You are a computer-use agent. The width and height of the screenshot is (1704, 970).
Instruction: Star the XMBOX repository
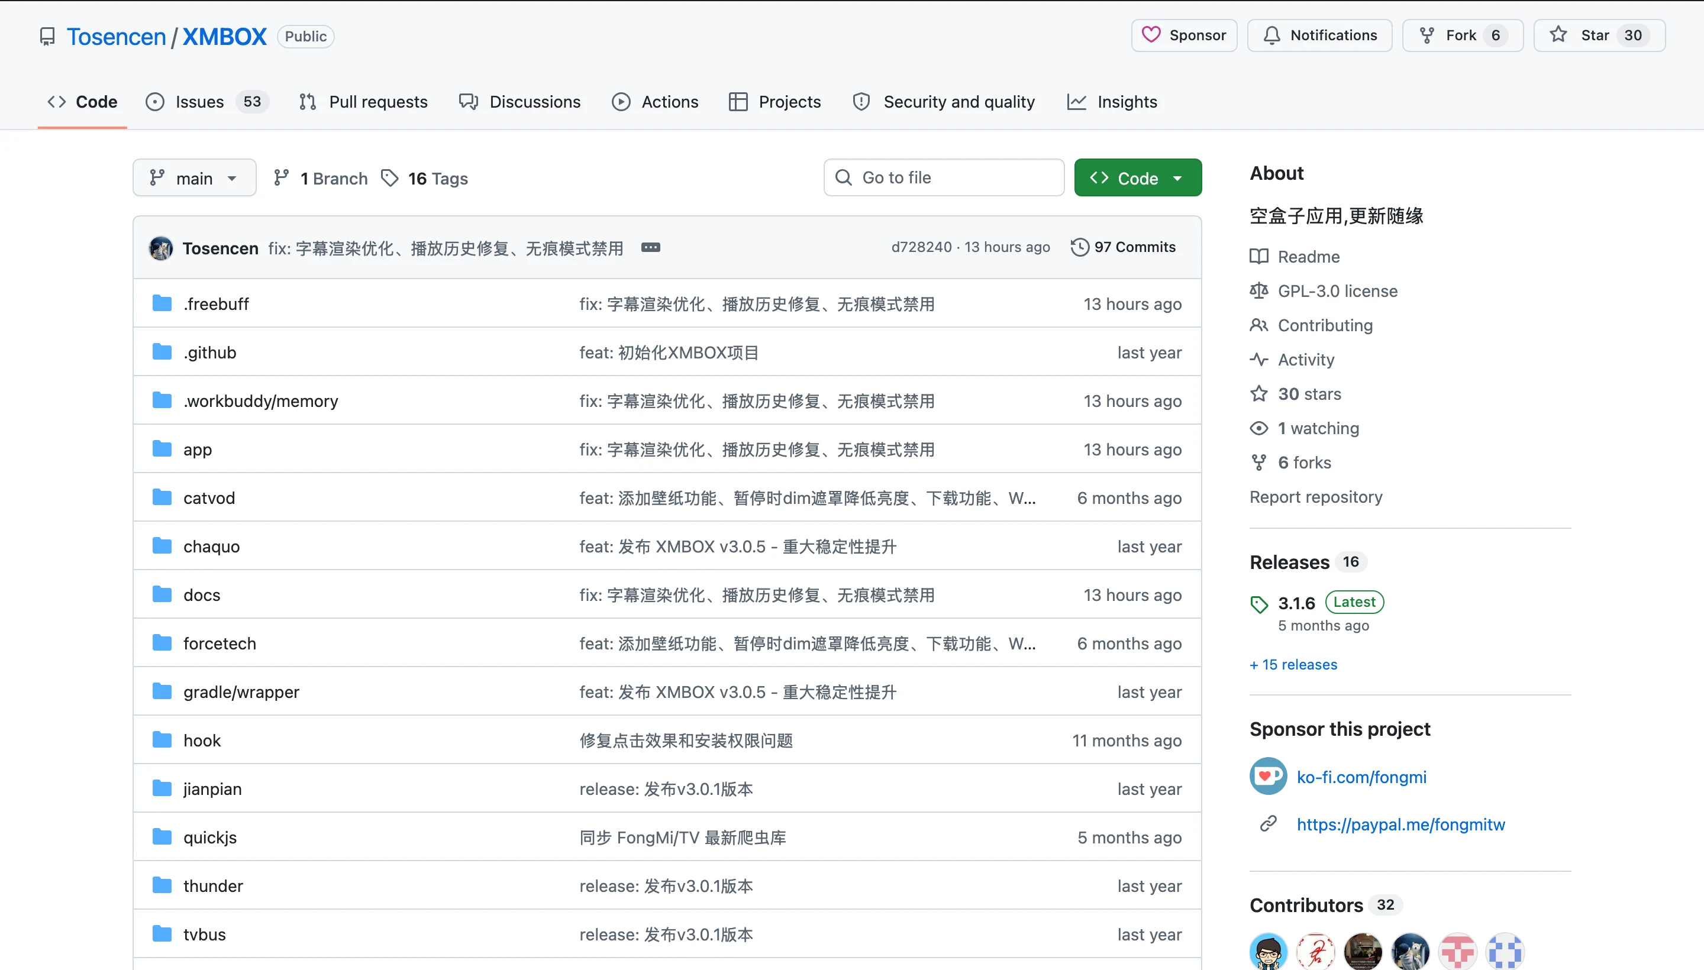[1599, 35]
